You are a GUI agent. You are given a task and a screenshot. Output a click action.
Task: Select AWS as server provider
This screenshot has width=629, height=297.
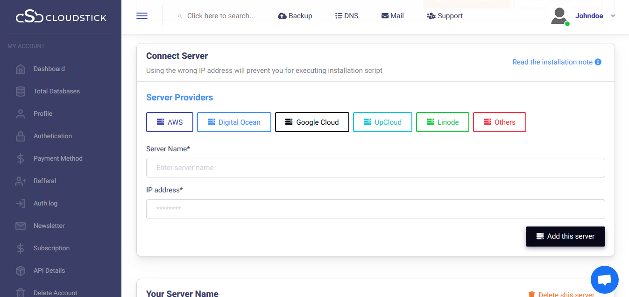point(170,122)
